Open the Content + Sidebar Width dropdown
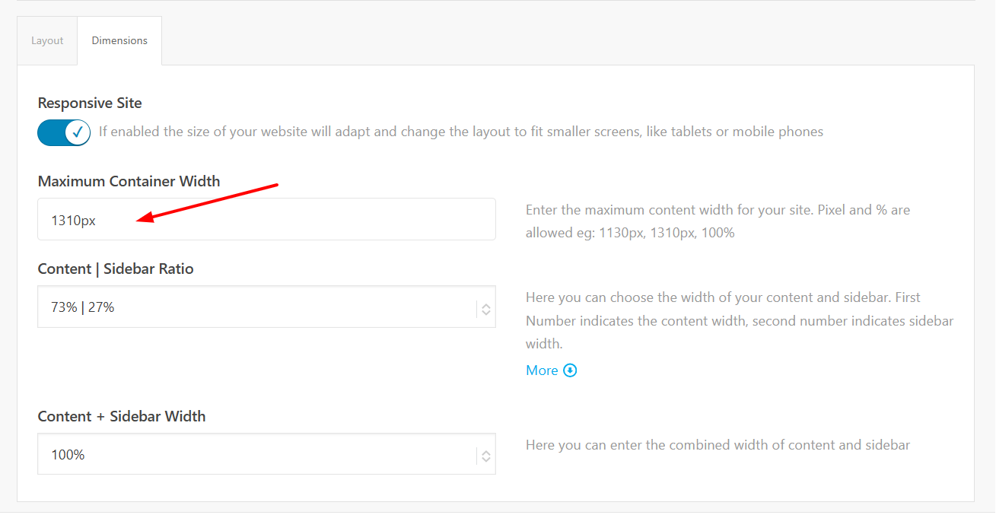996x515 pixels. click(259, 455)
